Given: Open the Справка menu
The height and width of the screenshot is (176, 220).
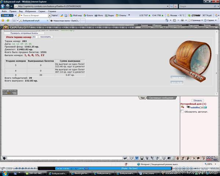Looking at the screenshot, I should pos(52,11).
